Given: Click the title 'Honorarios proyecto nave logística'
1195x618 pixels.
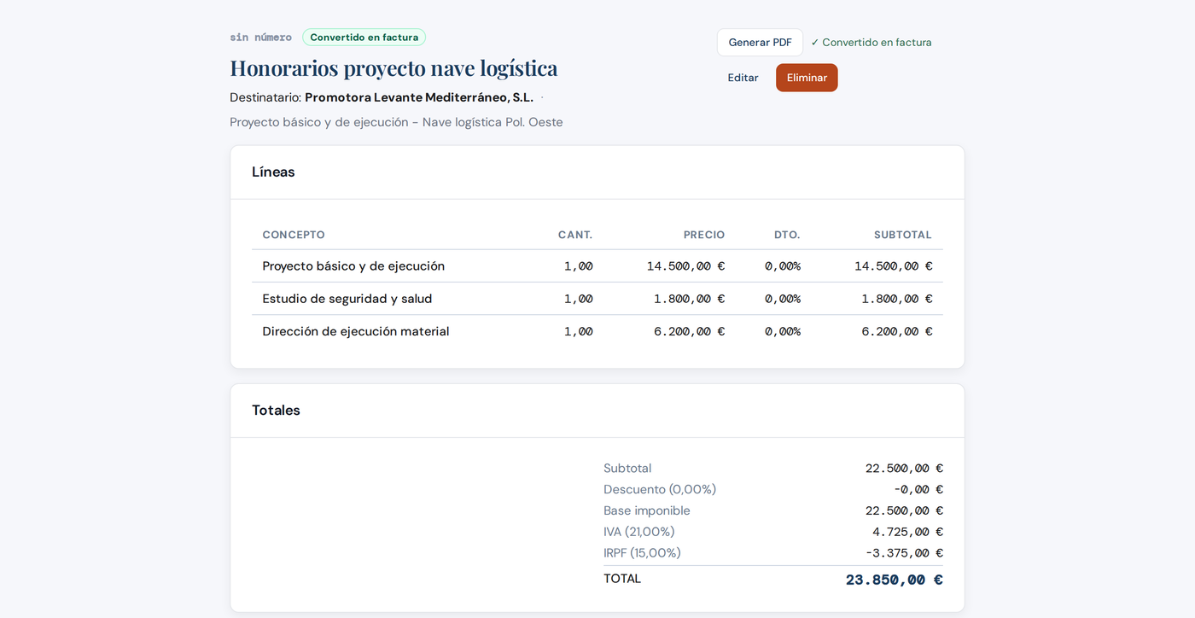Looking at the screenshot, I should (x=393, y=68).
